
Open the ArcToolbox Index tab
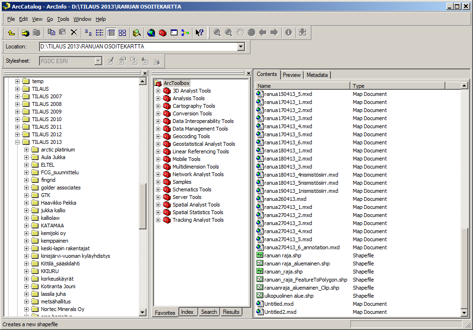click(187, 312)
